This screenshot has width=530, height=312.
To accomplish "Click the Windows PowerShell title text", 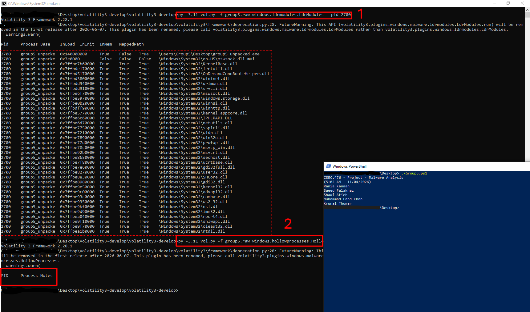I will pyautogui.click(x=350, y=166).
